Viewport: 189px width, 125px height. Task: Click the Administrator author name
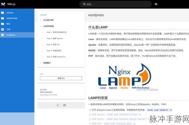click(46, 92)
